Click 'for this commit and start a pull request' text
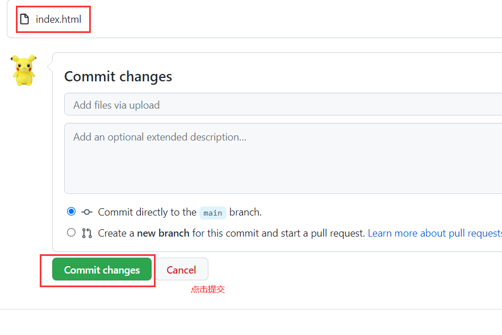Screen dimensions: 502x335 pos(278,233)
